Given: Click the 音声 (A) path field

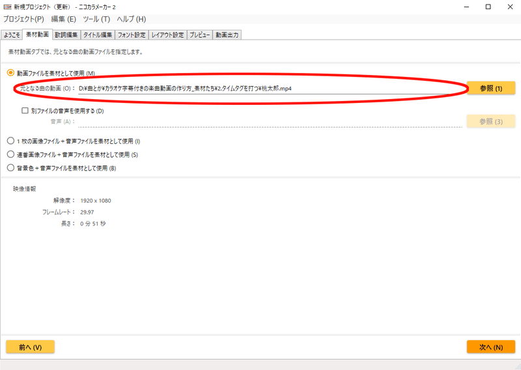Looking at the screenshot, I should coord(270,122).
